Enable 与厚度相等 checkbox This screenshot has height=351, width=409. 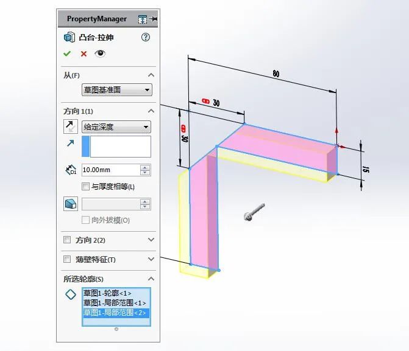click(x=85, y=186)
